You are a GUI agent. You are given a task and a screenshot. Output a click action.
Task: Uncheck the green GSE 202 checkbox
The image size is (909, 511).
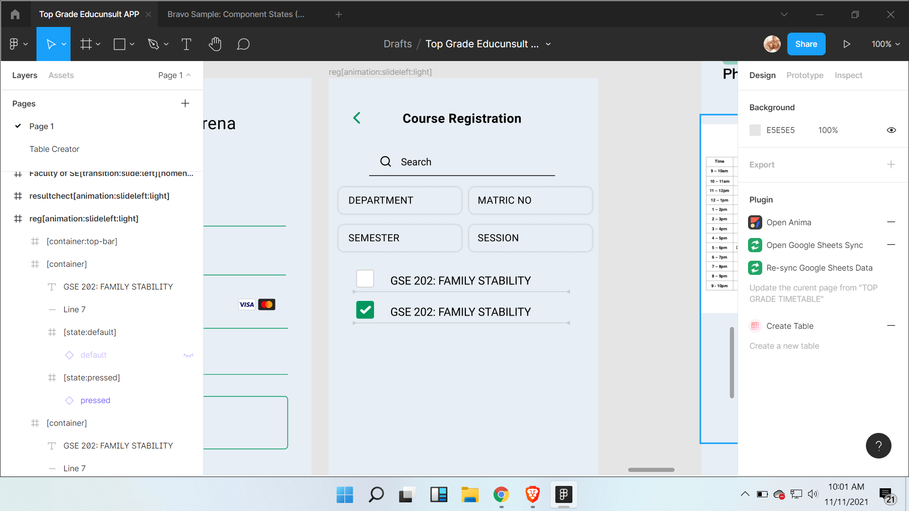point(365,310)
